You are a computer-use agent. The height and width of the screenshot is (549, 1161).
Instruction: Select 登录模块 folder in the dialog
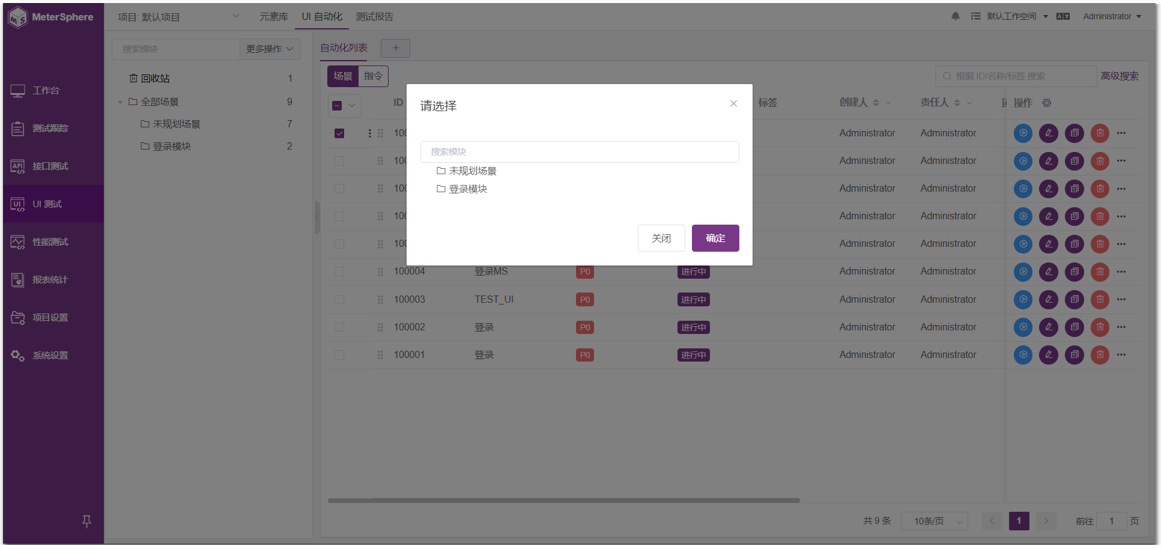462,189
